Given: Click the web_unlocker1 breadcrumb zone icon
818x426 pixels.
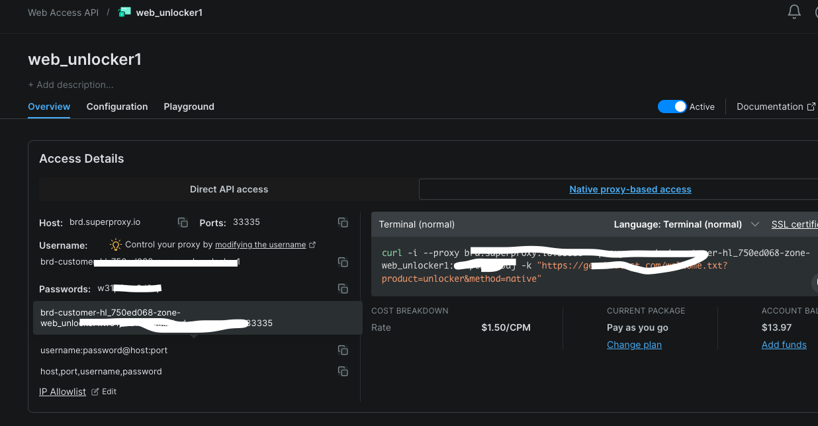Looking at the screenshot, I should 124,12.
